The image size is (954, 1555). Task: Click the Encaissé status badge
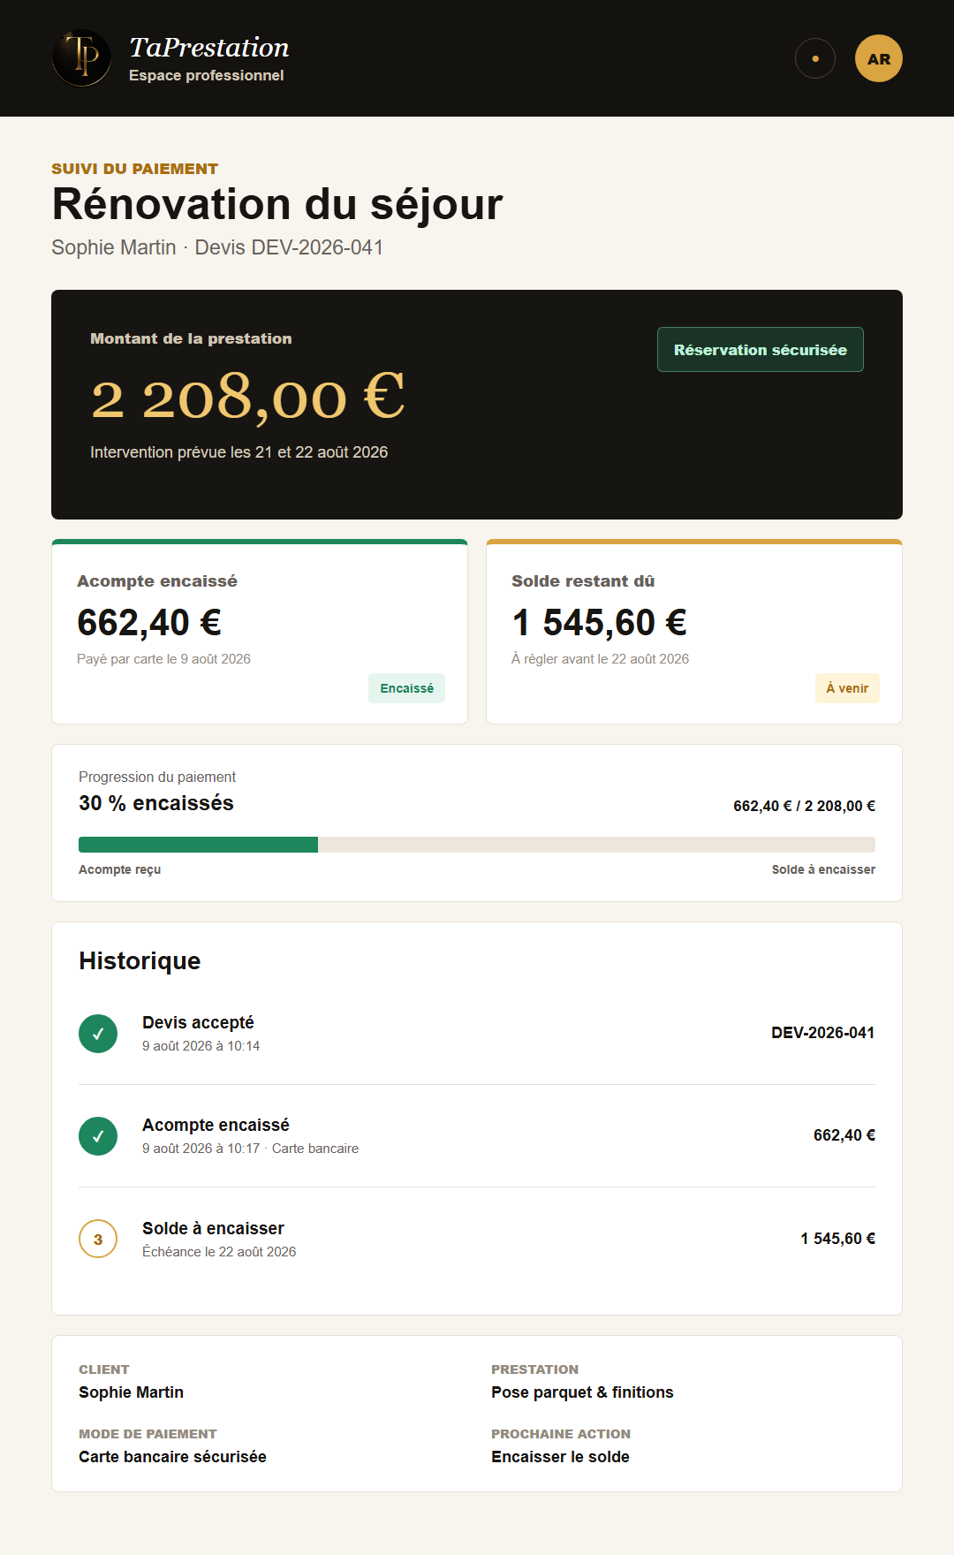406,688
